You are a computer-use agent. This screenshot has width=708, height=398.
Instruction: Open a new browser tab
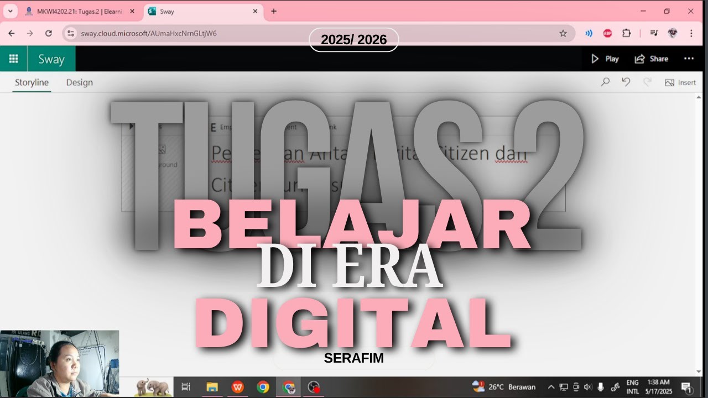coord(274,11)
